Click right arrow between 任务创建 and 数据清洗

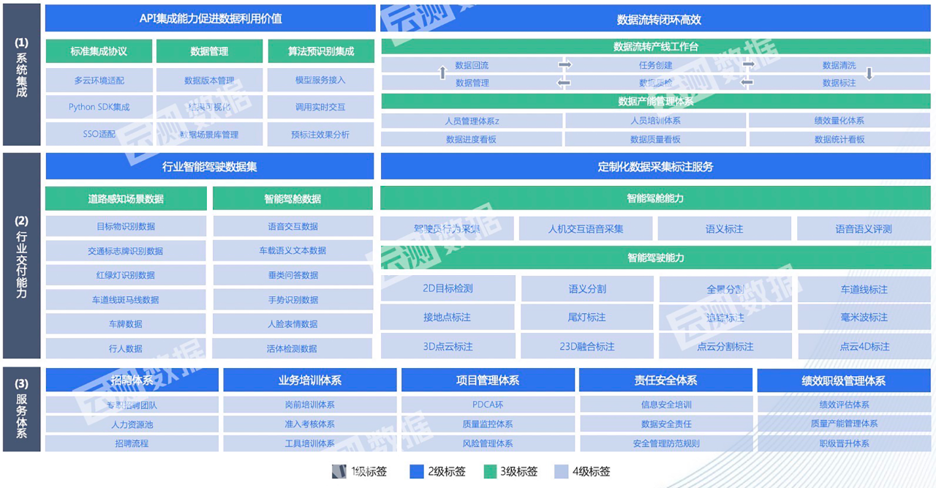tap(748, 65)
